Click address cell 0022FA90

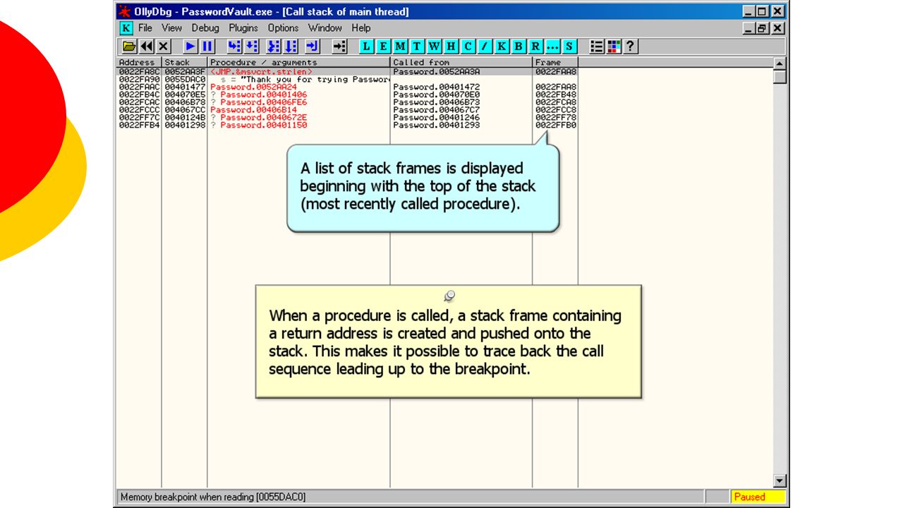tap(139, 79)
